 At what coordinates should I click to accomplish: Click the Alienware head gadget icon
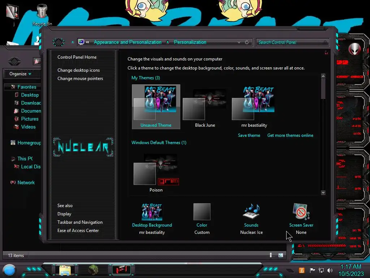pyautogui.click(x=354, y=49)
